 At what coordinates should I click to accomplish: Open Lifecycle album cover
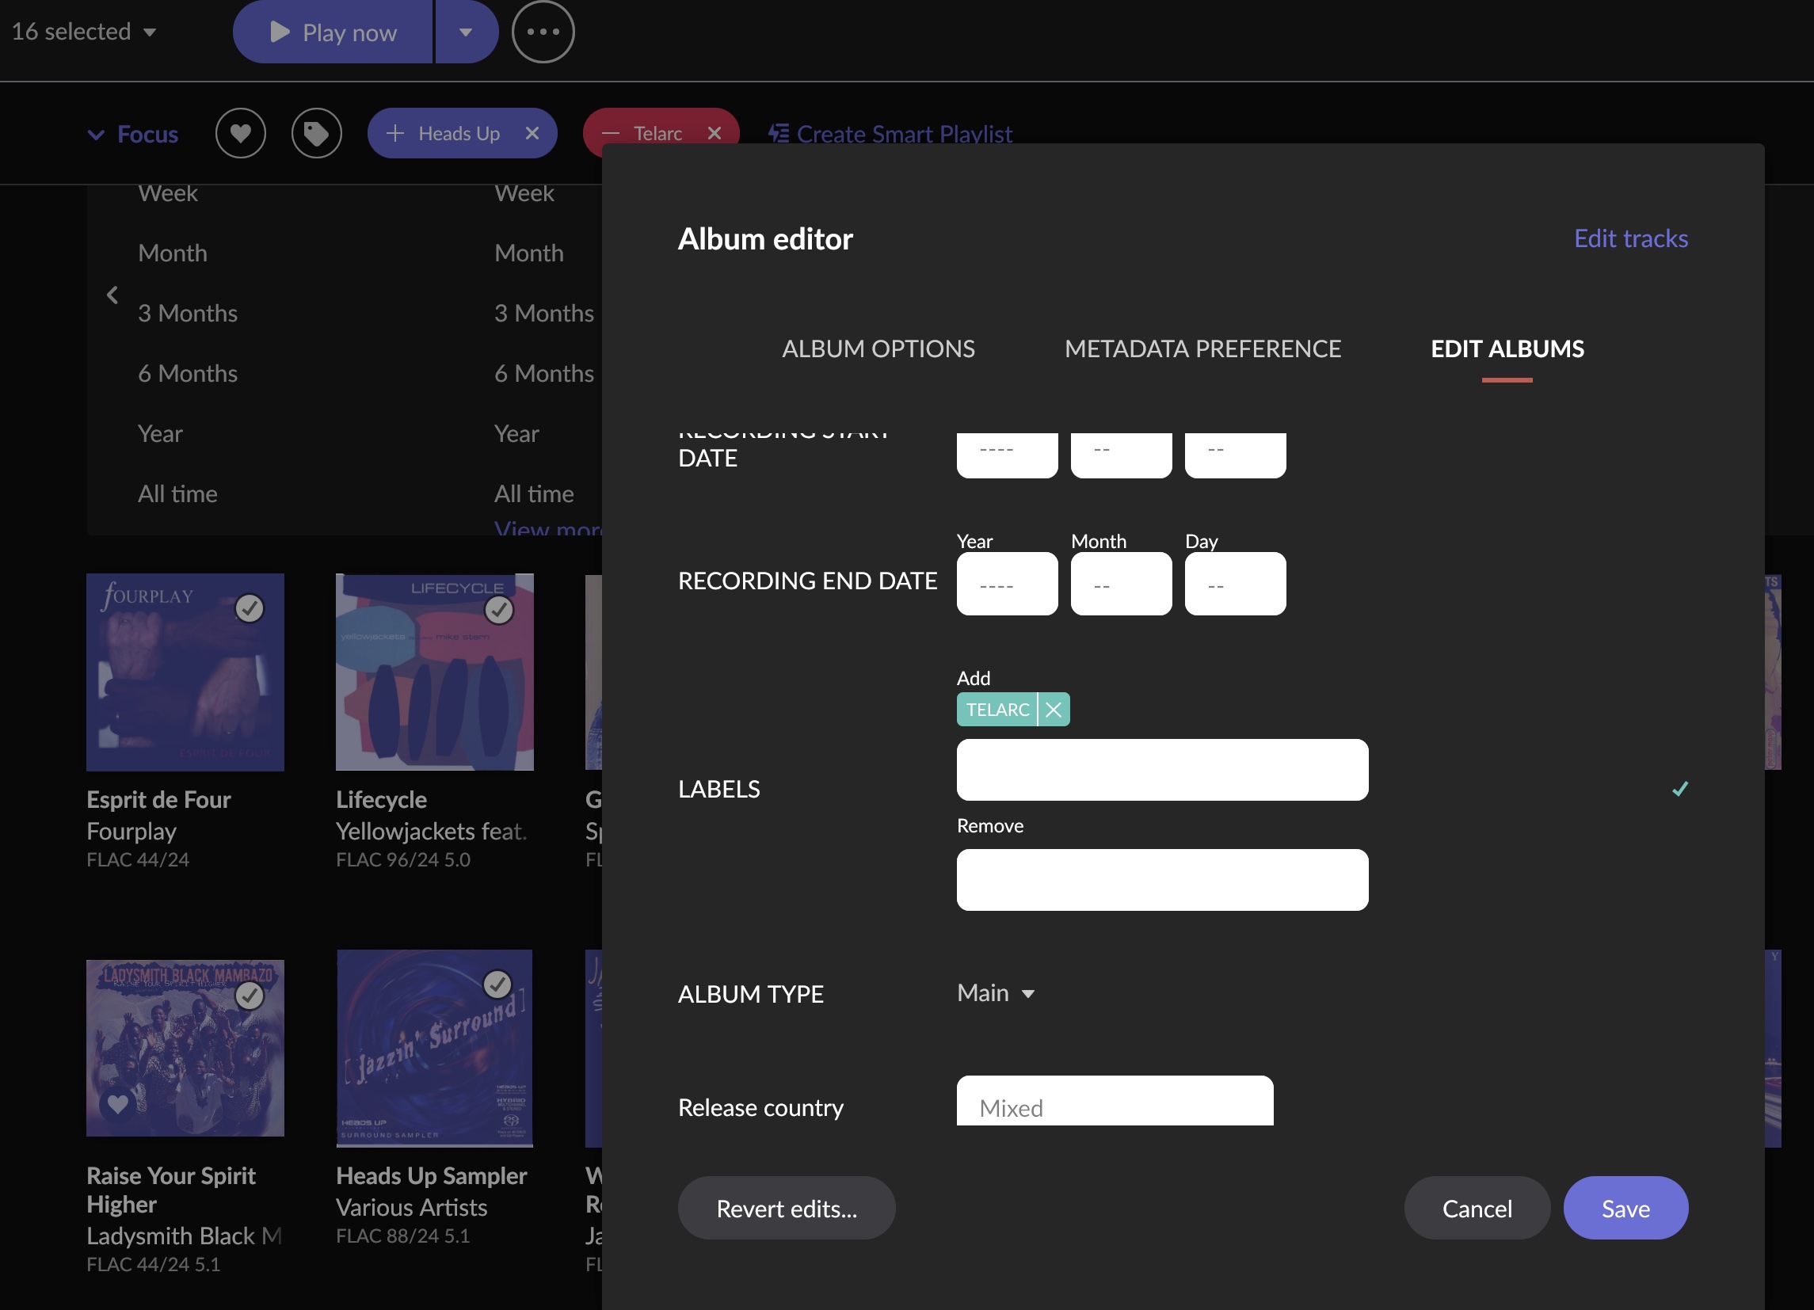434,672
